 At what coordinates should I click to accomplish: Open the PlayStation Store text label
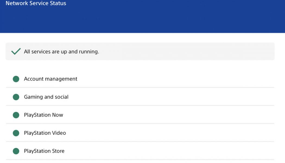click(44, 151)
